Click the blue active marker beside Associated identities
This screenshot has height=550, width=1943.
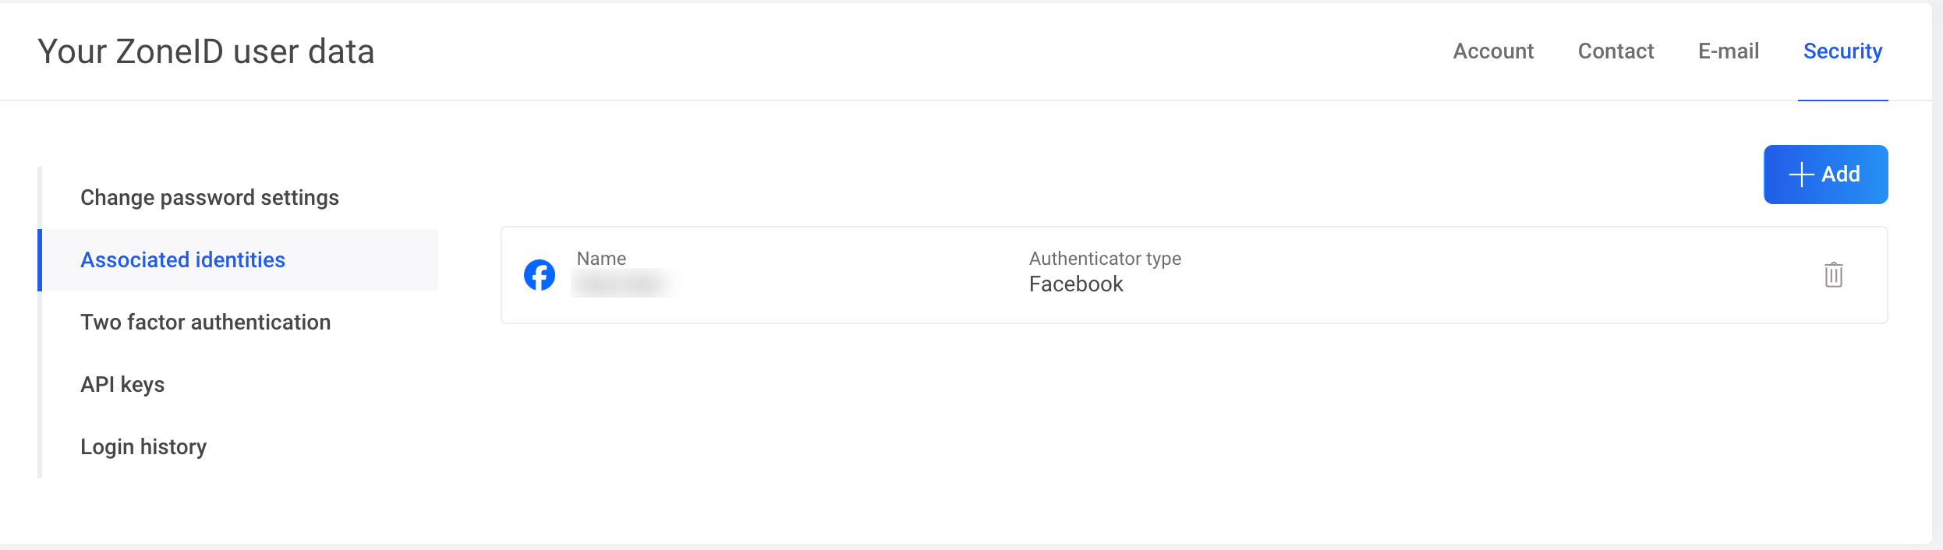pyautogui.click(x=40, y=260)
